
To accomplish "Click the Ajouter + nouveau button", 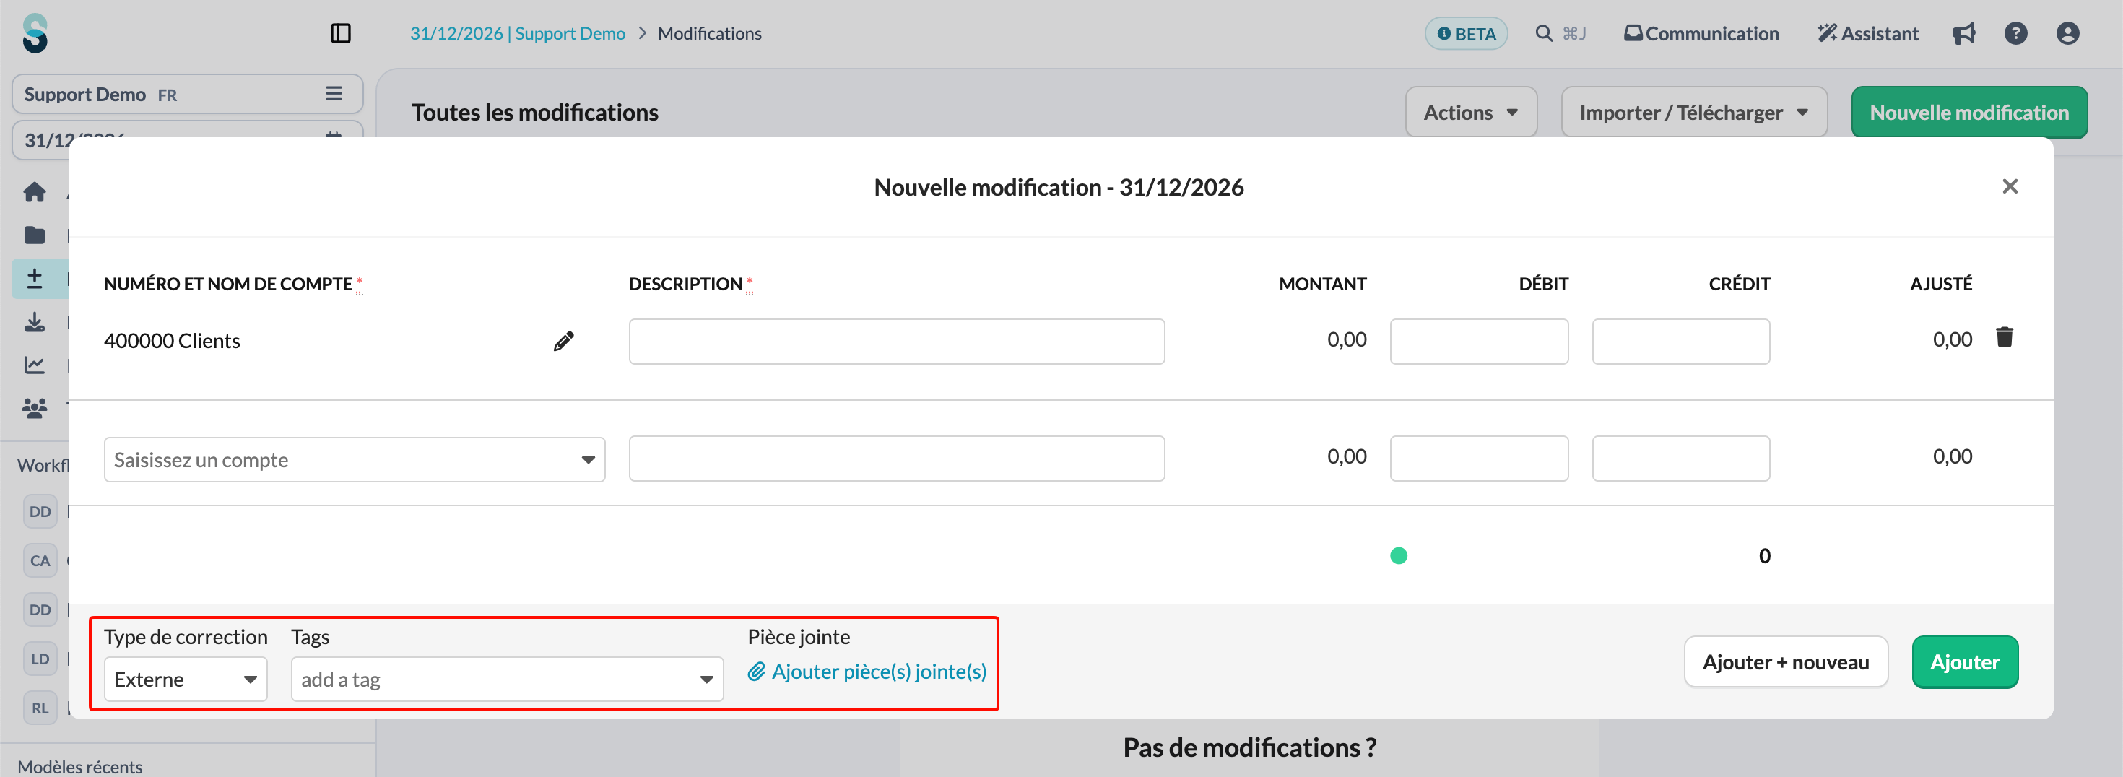I will point(1786,662).
